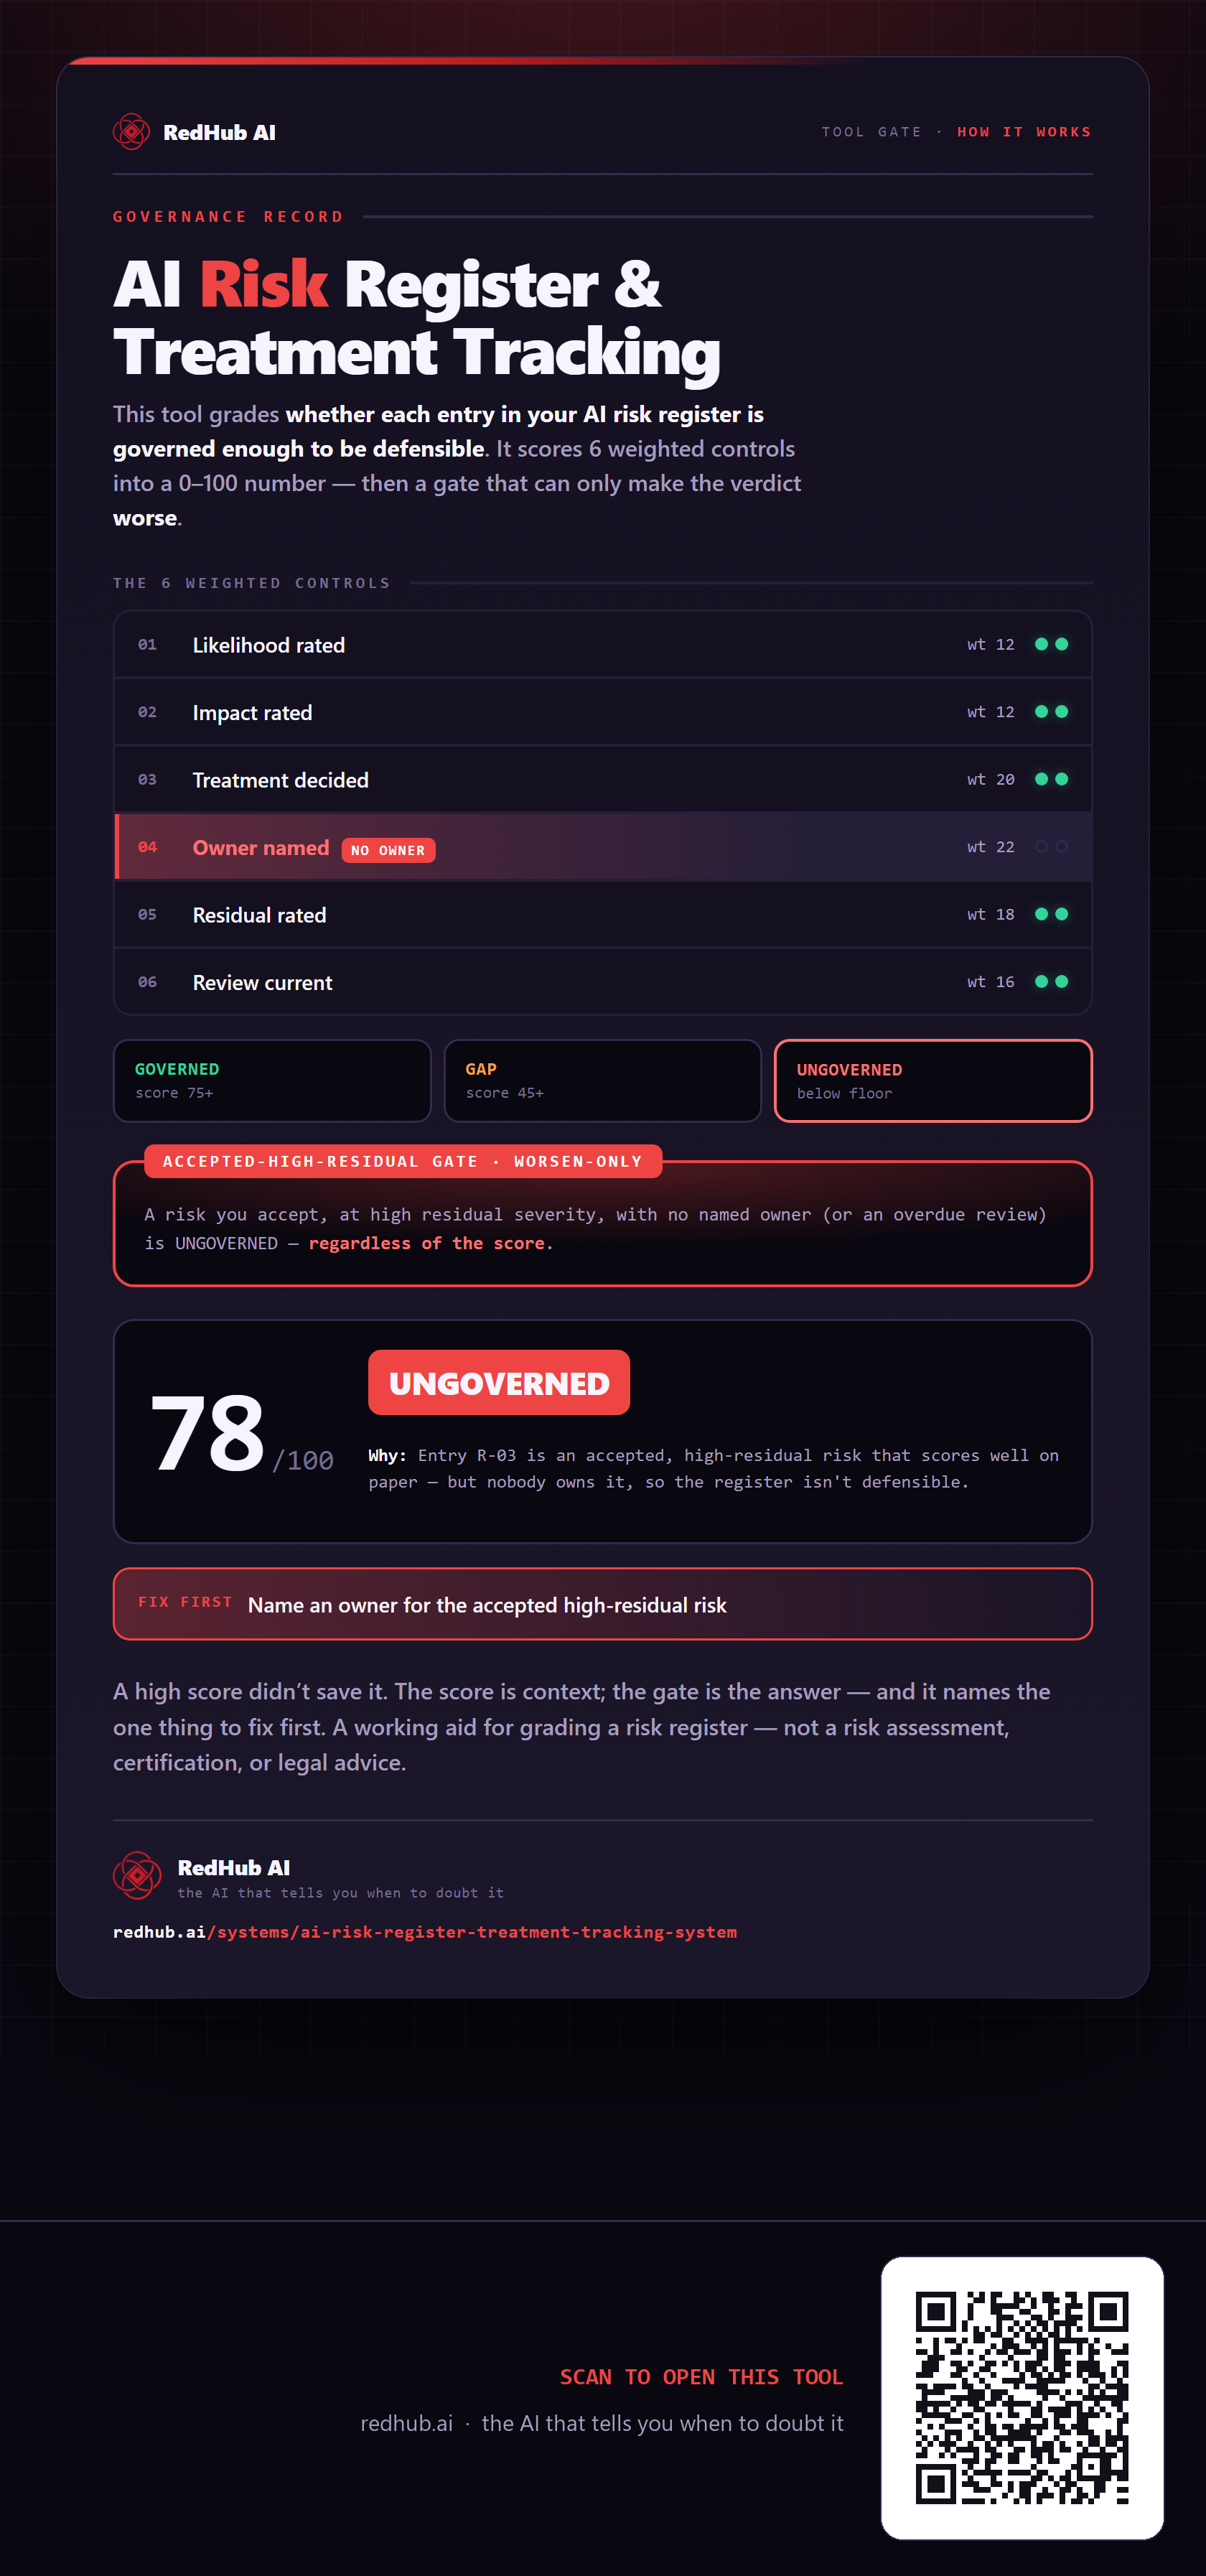
Task: Click the FIX FIRST recommendation bar
Action: click(603, 1604)
